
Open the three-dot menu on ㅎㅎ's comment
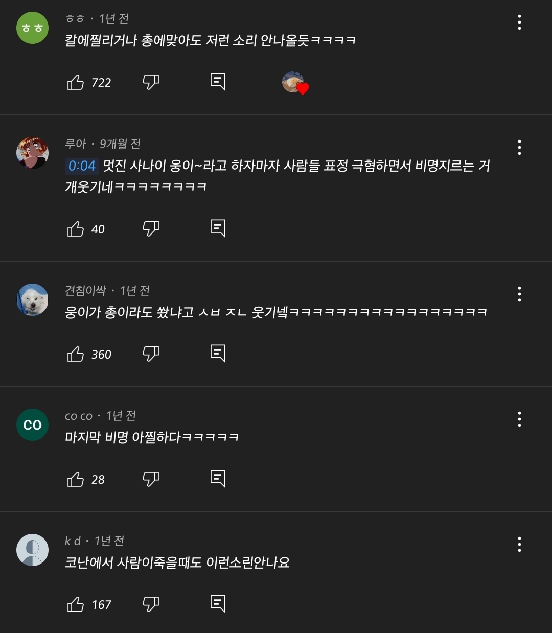[520, 21]
